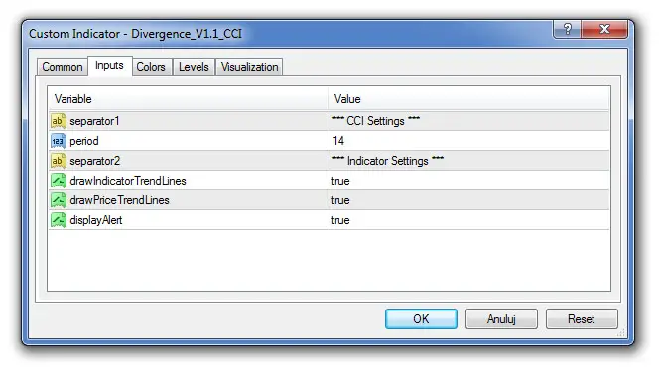Click the Anuluj cancel button
The height and width of the screenshot is (372, 659).
click(x=501, y=319)
